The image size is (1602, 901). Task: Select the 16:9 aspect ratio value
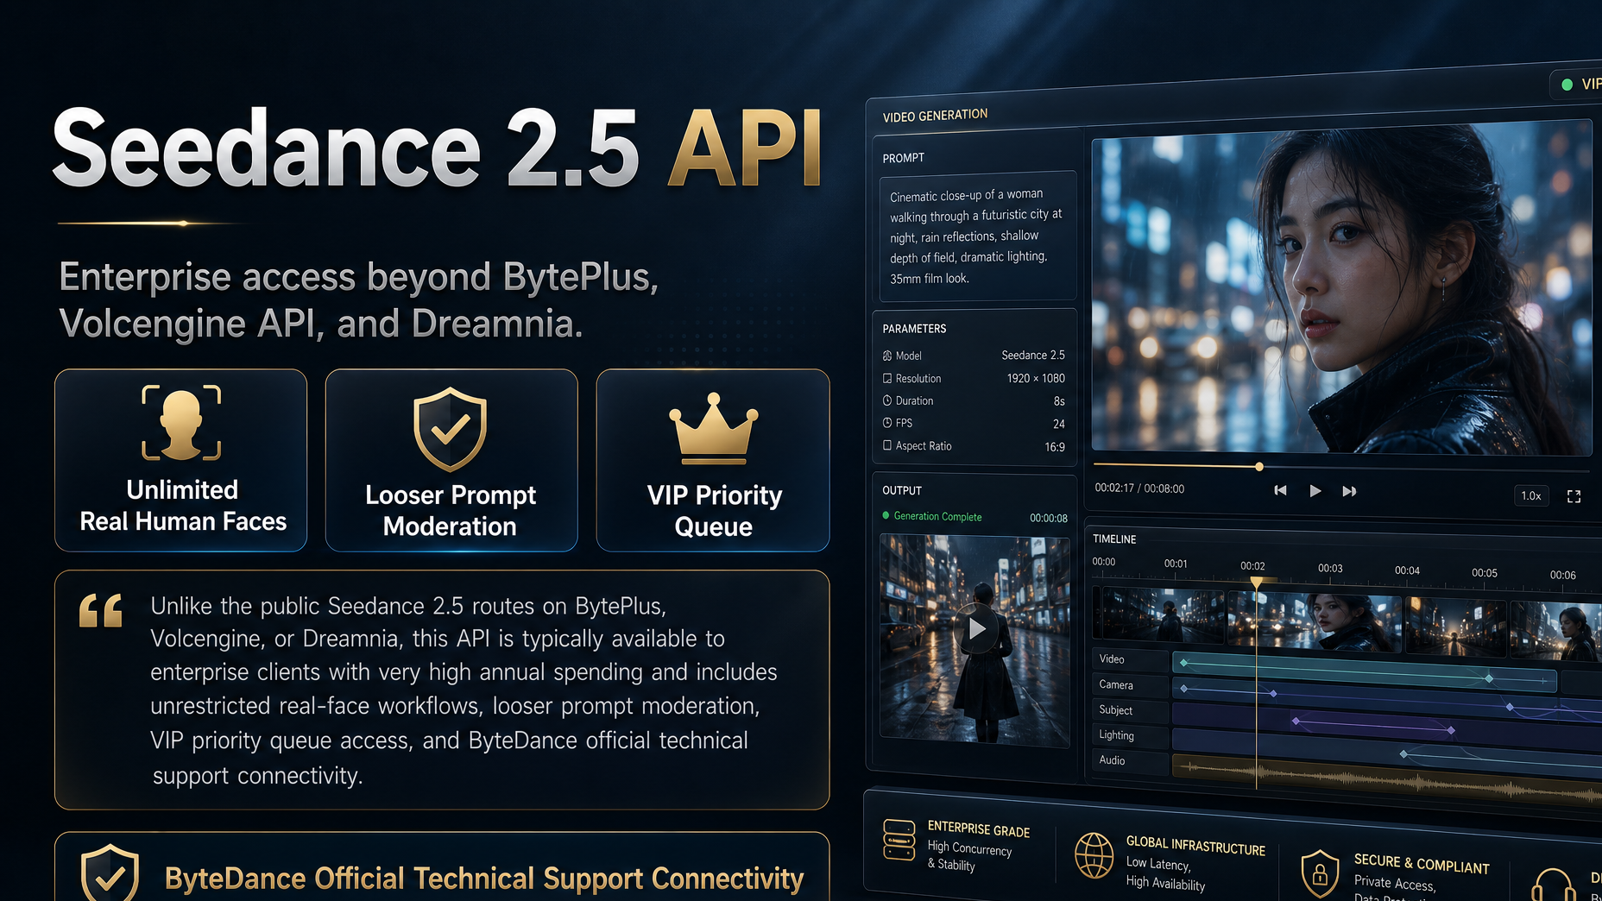point(1055,447)
